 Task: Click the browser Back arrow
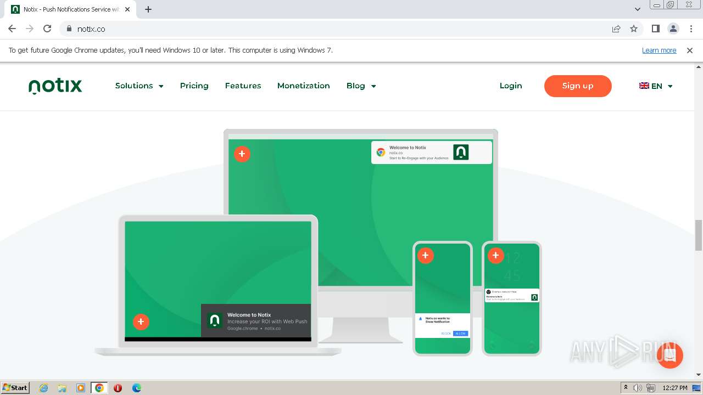pos(12,29)
